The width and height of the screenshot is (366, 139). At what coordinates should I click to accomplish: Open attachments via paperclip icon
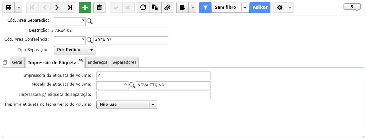(x=167, y=8)
